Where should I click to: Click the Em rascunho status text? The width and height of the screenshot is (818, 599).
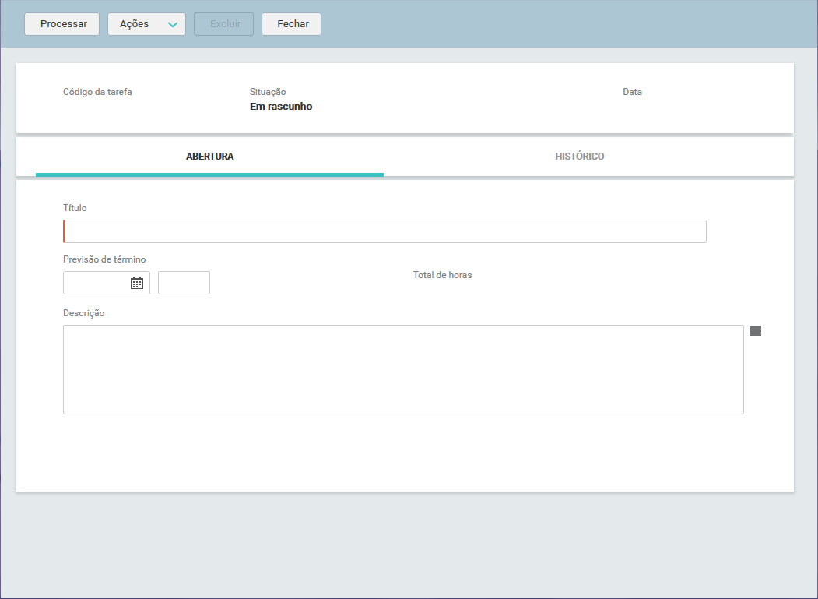(281, 107)
